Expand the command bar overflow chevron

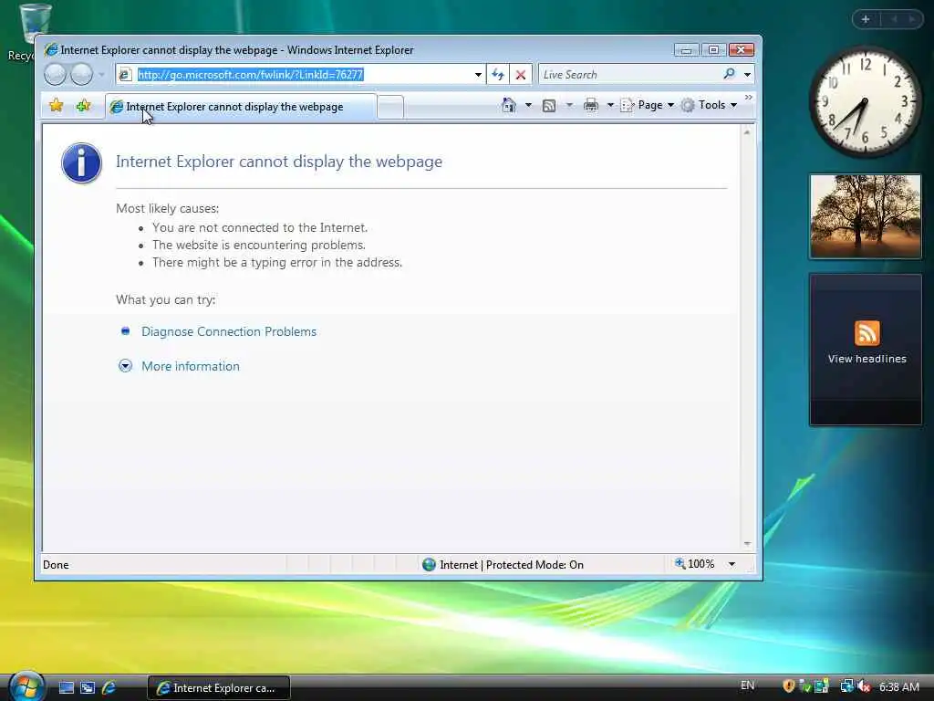749,97
